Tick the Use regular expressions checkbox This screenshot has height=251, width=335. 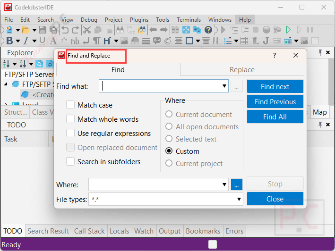click(70, 133)
